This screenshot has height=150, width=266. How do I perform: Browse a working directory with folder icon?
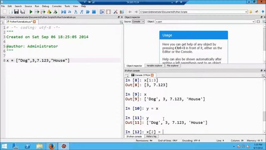point(251,12)
